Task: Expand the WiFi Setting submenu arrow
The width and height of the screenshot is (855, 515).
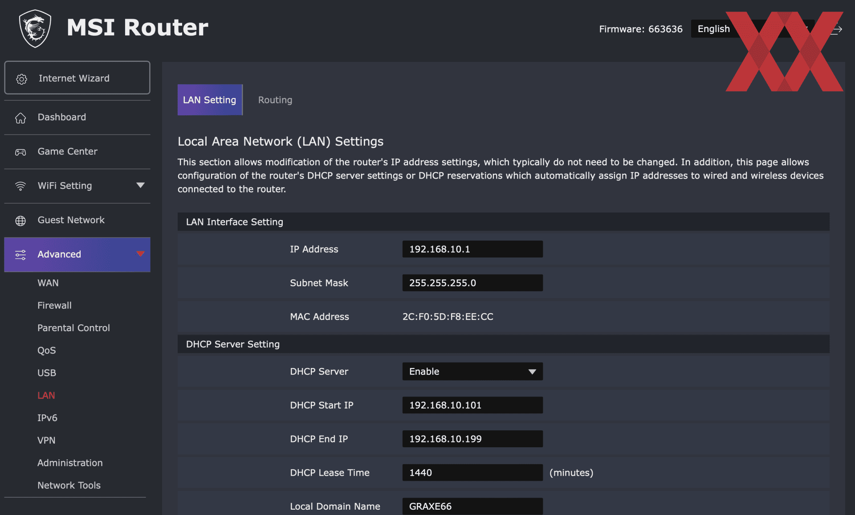Action: (140, 185)
